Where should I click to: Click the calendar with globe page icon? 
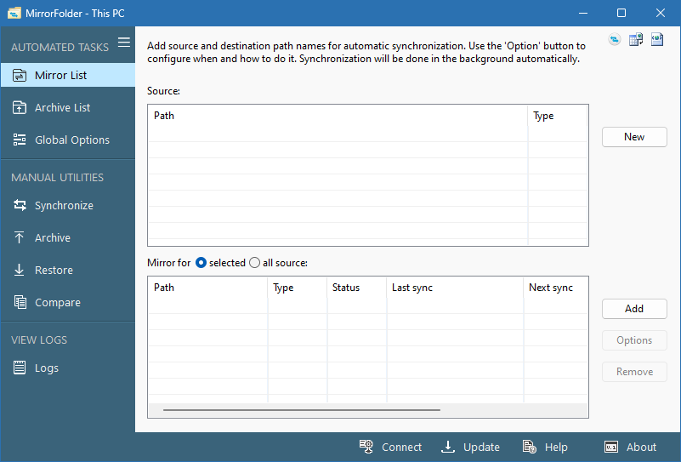pos(636,39)
